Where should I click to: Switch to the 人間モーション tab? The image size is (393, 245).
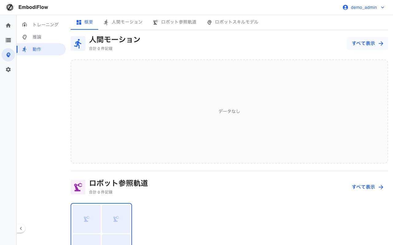point(123,22)
